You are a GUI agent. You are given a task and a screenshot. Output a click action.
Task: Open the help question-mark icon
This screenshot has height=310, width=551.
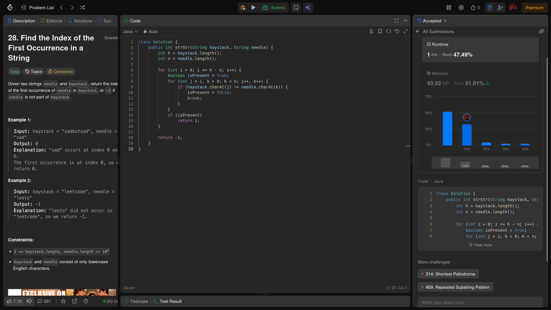pyautogui.click(x=86, y=301)
